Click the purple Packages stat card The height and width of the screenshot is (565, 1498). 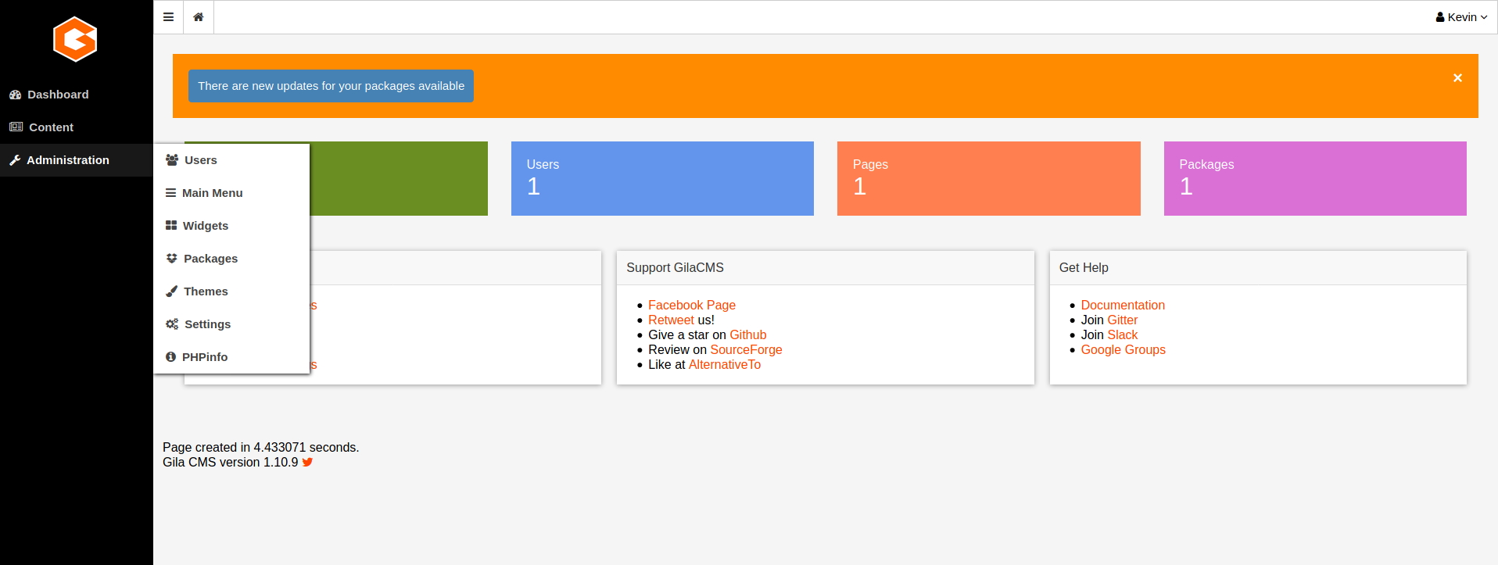1315,178
